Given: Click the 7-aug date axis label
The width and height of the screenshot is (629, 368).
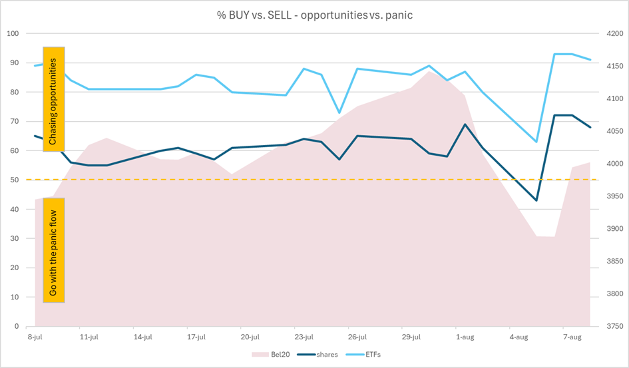Looking at the screenshot, I should coord(572,337).
